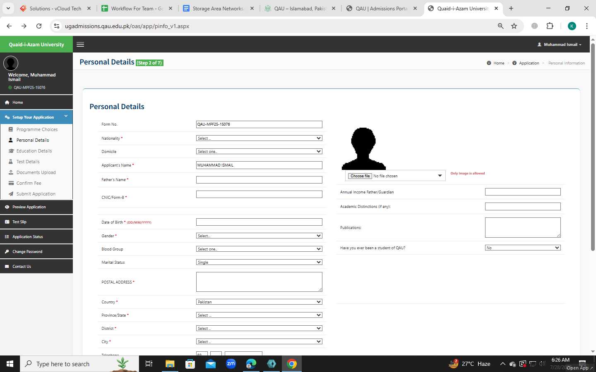Collapse the Setup Your Application section
The width and height of the screenshot is (596, 372).
36,117
